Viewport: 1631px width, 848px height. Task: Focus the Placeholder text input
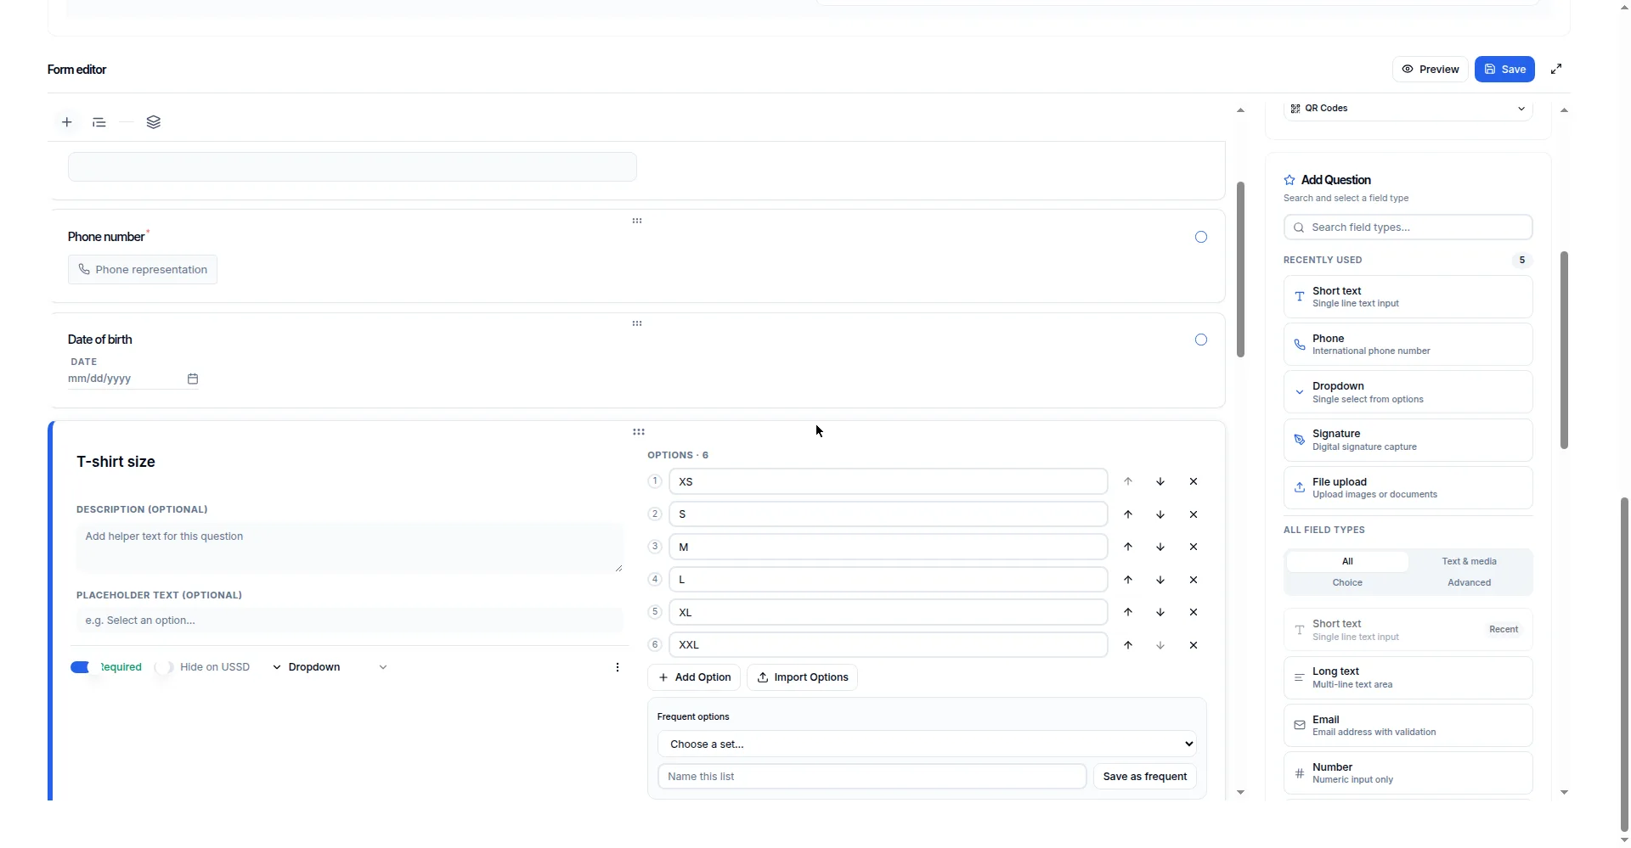pyautogui.click(x=349, y=621)
